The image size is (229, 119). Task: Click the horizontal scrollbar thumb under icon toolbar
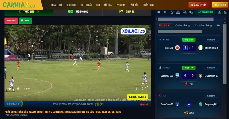pyautogui.click(x=185, y=19)
